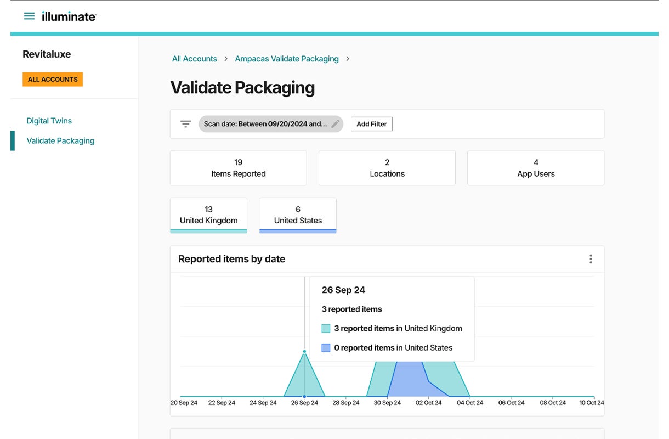Screen dimensions: 669x439
Task: Open the Ampacas Validate Packaging breadcrumb
Action: [286, 58]
